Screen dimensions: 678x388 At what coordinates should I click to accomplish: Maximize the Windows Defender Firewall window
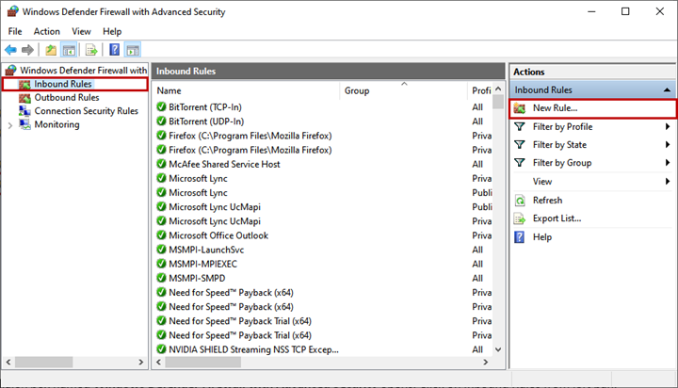point(625,11)
